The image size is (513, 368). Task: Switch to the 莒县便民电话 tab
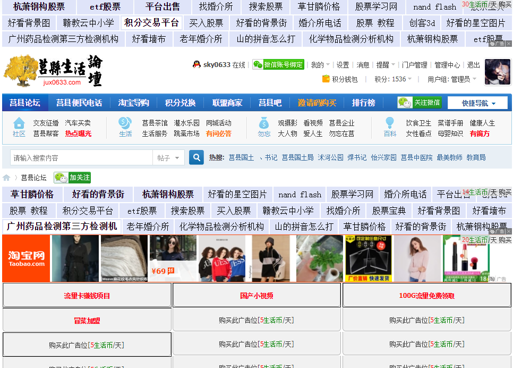[x=79, y=103]
